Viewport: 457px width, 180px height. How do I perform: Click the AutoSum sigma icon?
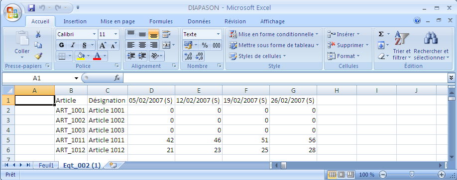tap(381, 34)
